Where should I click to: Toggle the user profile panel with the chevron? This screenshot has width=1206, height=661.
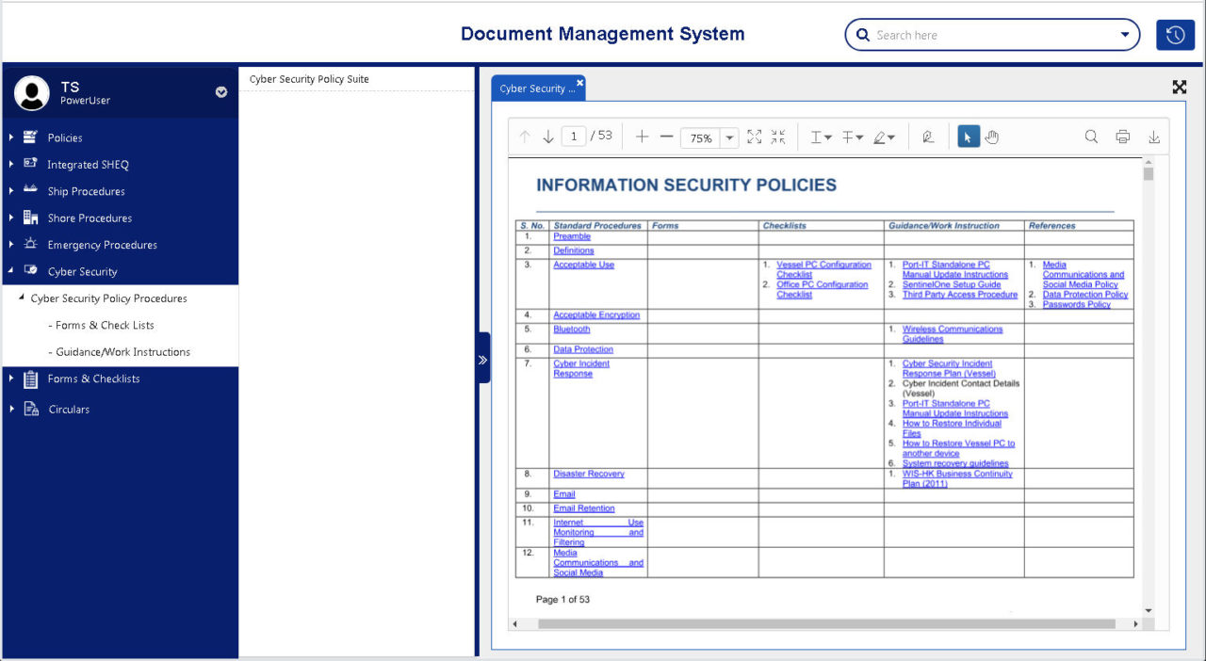pos(220,92)
